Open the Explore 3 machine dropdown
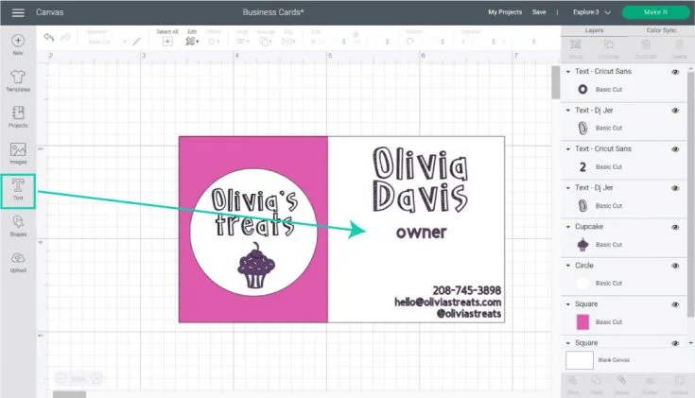The image size is (695, 398). click(x=589, y=12)
